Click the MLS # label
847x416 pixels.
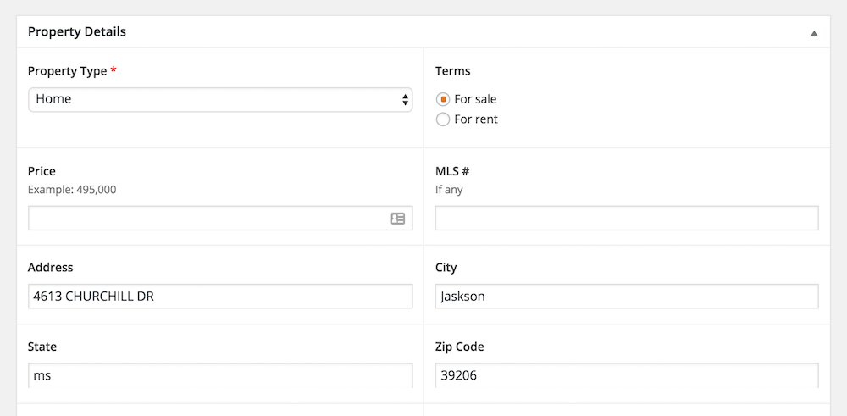(x=452, y=171)
